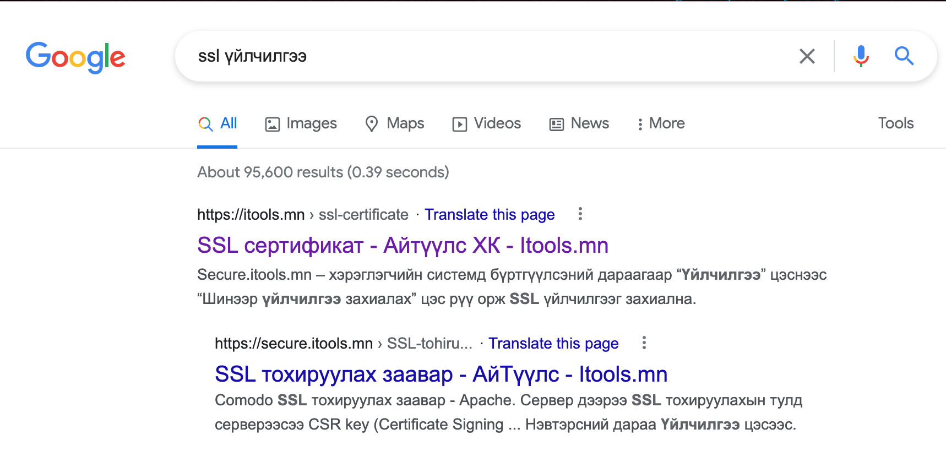Image resolution: width=946 pixels, height=467 pixels.
Task: Translate the secure.itools.mn SSL-tohiru page
Action: 553,343
